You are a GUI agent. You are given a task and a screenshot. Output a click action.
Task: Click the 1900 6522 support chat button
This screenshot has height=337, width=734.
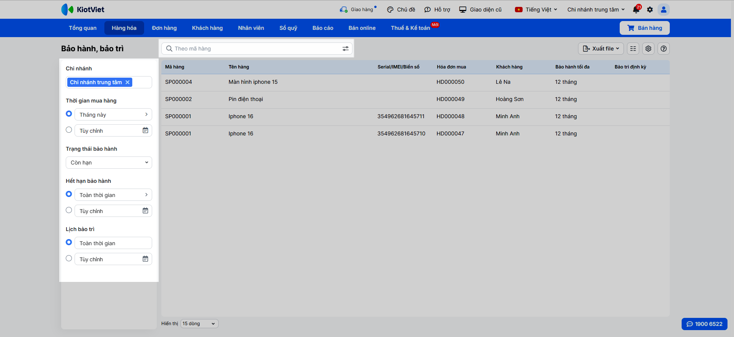point(705,324)
